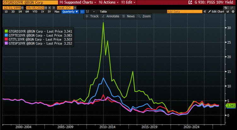The width and height of the screenshot is (237, 130).
Task: Select GTGRD10YR Last Price 3.341 legend entry
Action: 38,31
